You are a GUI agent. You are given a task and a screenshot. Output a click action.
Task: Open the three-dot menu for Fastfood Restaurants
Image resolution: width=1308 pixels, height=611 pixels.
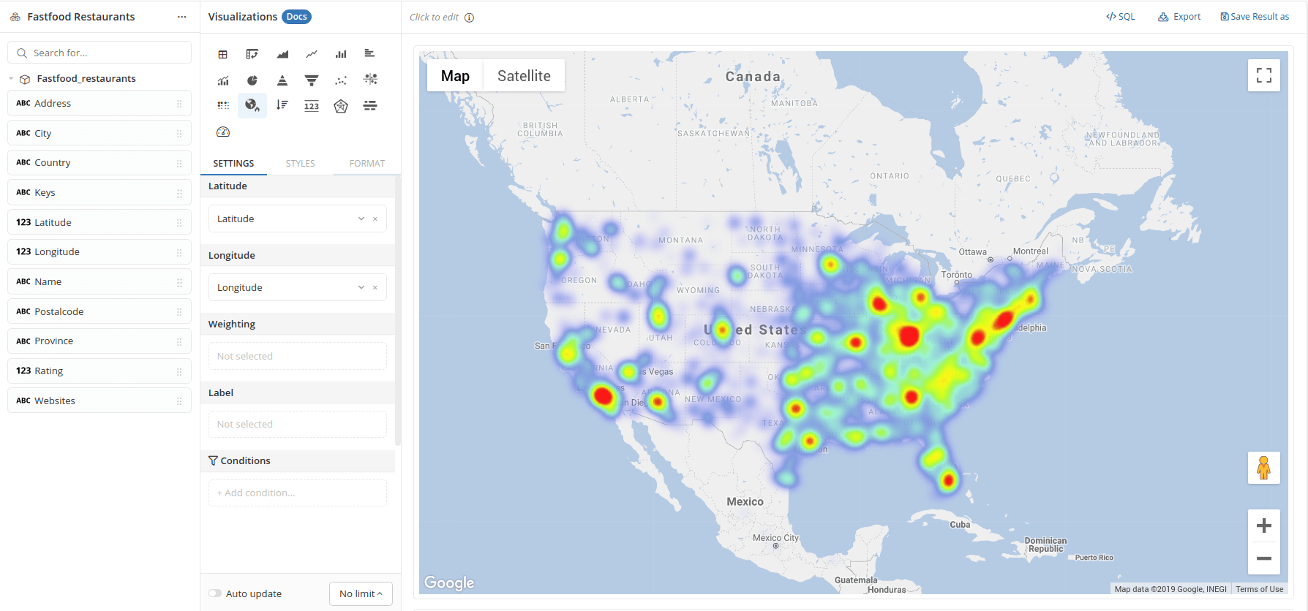tap(181, 17)
